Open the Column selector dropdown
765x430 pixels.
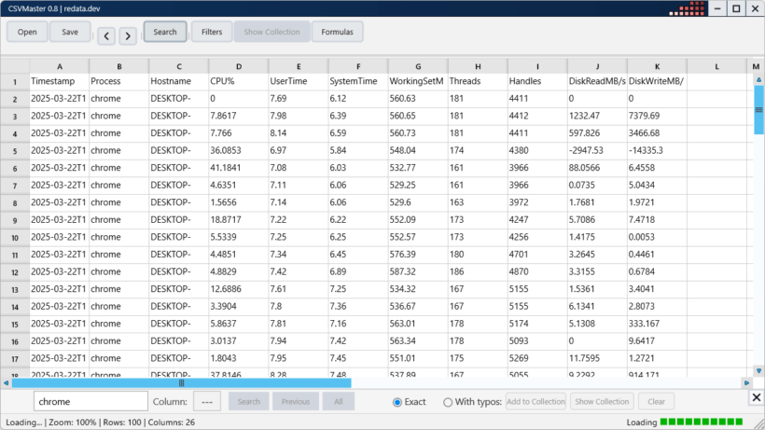point(210,402)
